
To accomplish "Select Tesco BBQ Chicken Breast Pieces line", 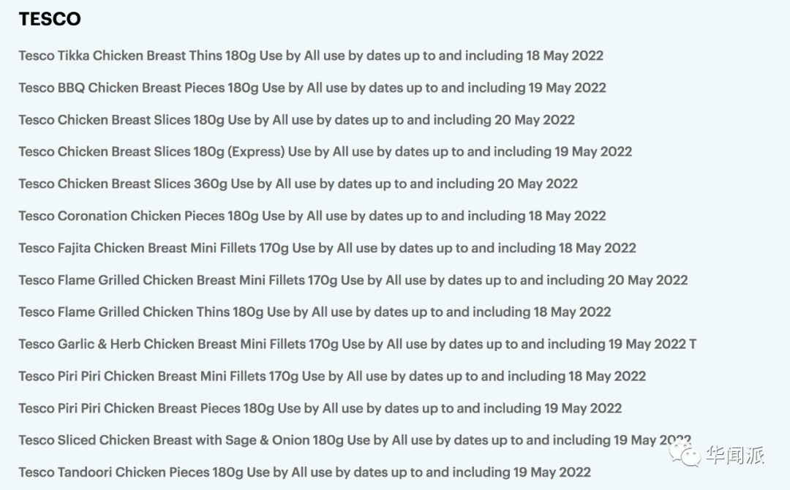I will pyautogui.click(x=312, y=88).
